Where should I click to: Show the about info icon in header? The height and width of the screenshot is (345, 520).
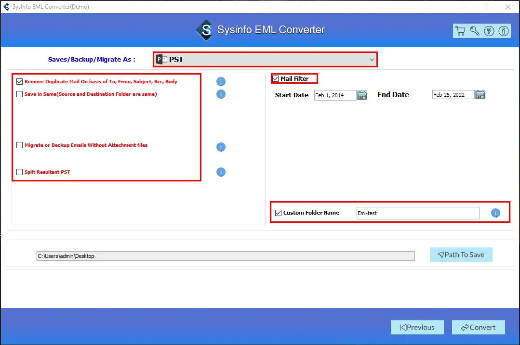click(x=504, y=31)
